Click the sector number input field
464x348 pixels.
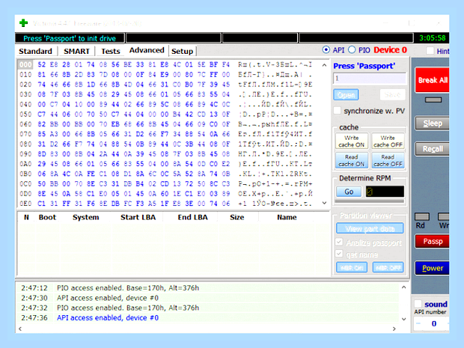click(370, 79)
